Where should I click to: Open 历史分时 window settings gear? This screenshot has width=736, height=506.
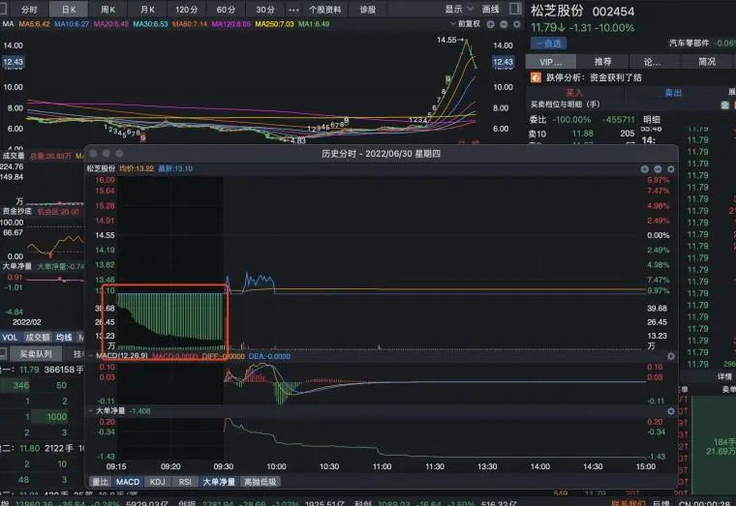point(671,168)
